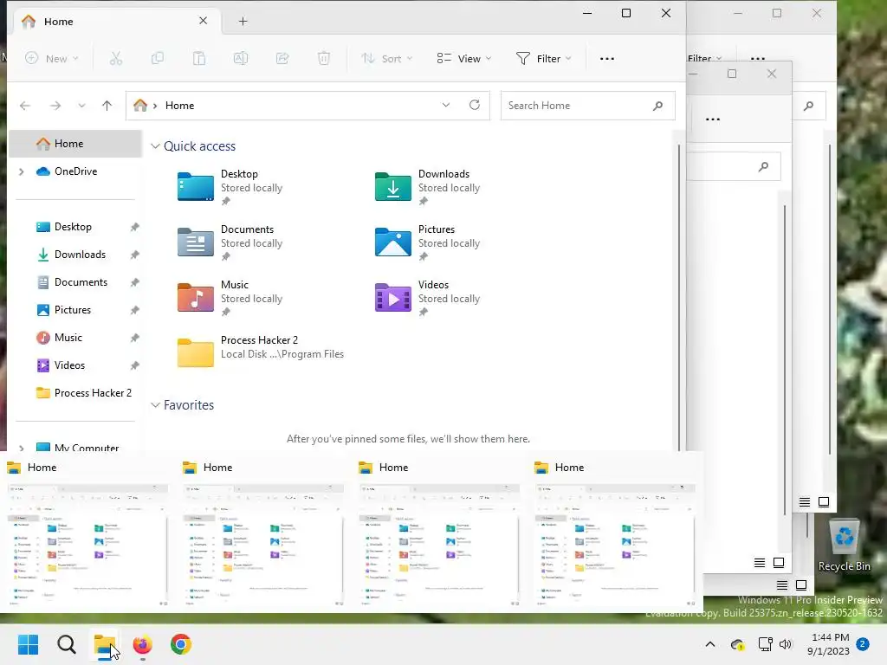
Task: Open the See more ellipsis menu
Action: pos(607,58)
